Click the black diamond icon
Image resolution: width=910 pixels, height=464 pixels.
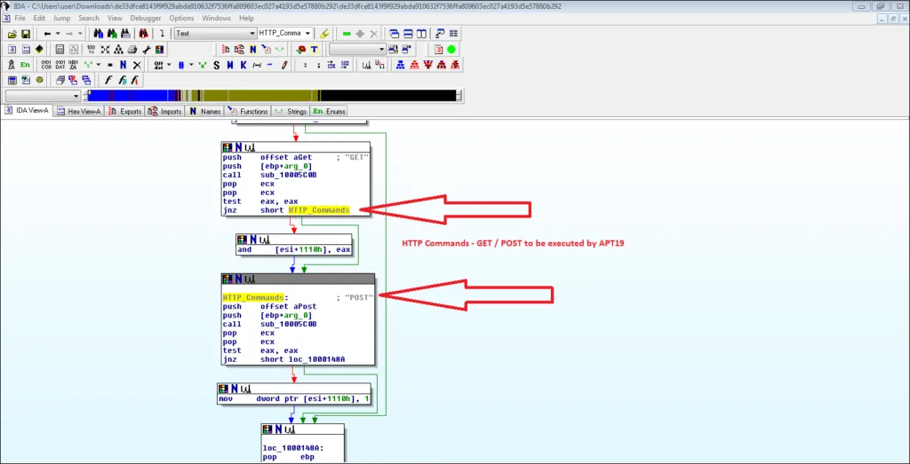click(x=39, y=49)
